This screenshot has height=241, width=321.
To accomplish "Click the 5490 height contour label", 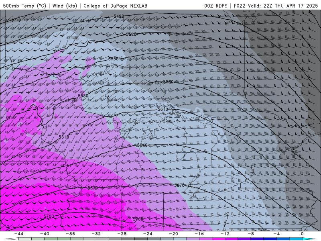I will [119, 16].
